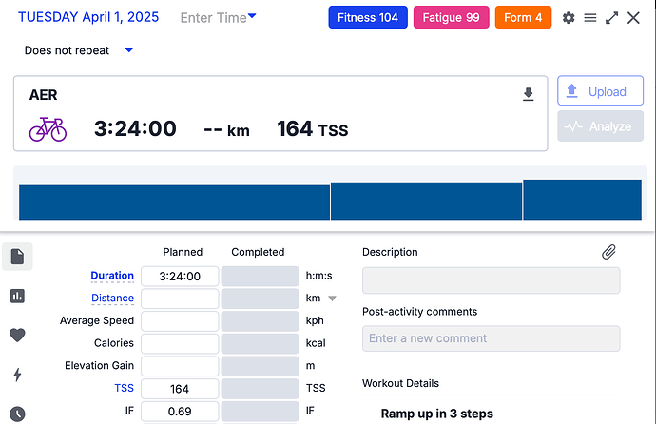
Task: Click the Fitness 104 badge
Action: pos(368,17)
